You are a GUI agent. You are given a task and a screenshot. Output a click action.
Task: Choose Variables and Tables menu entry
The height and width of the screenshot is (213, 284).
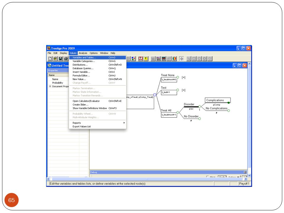pyautogui.click(x=97, y=57)
